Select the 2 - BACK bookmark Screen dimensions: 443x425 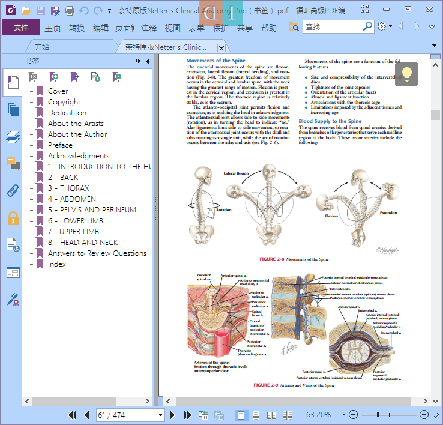[63, 178]
